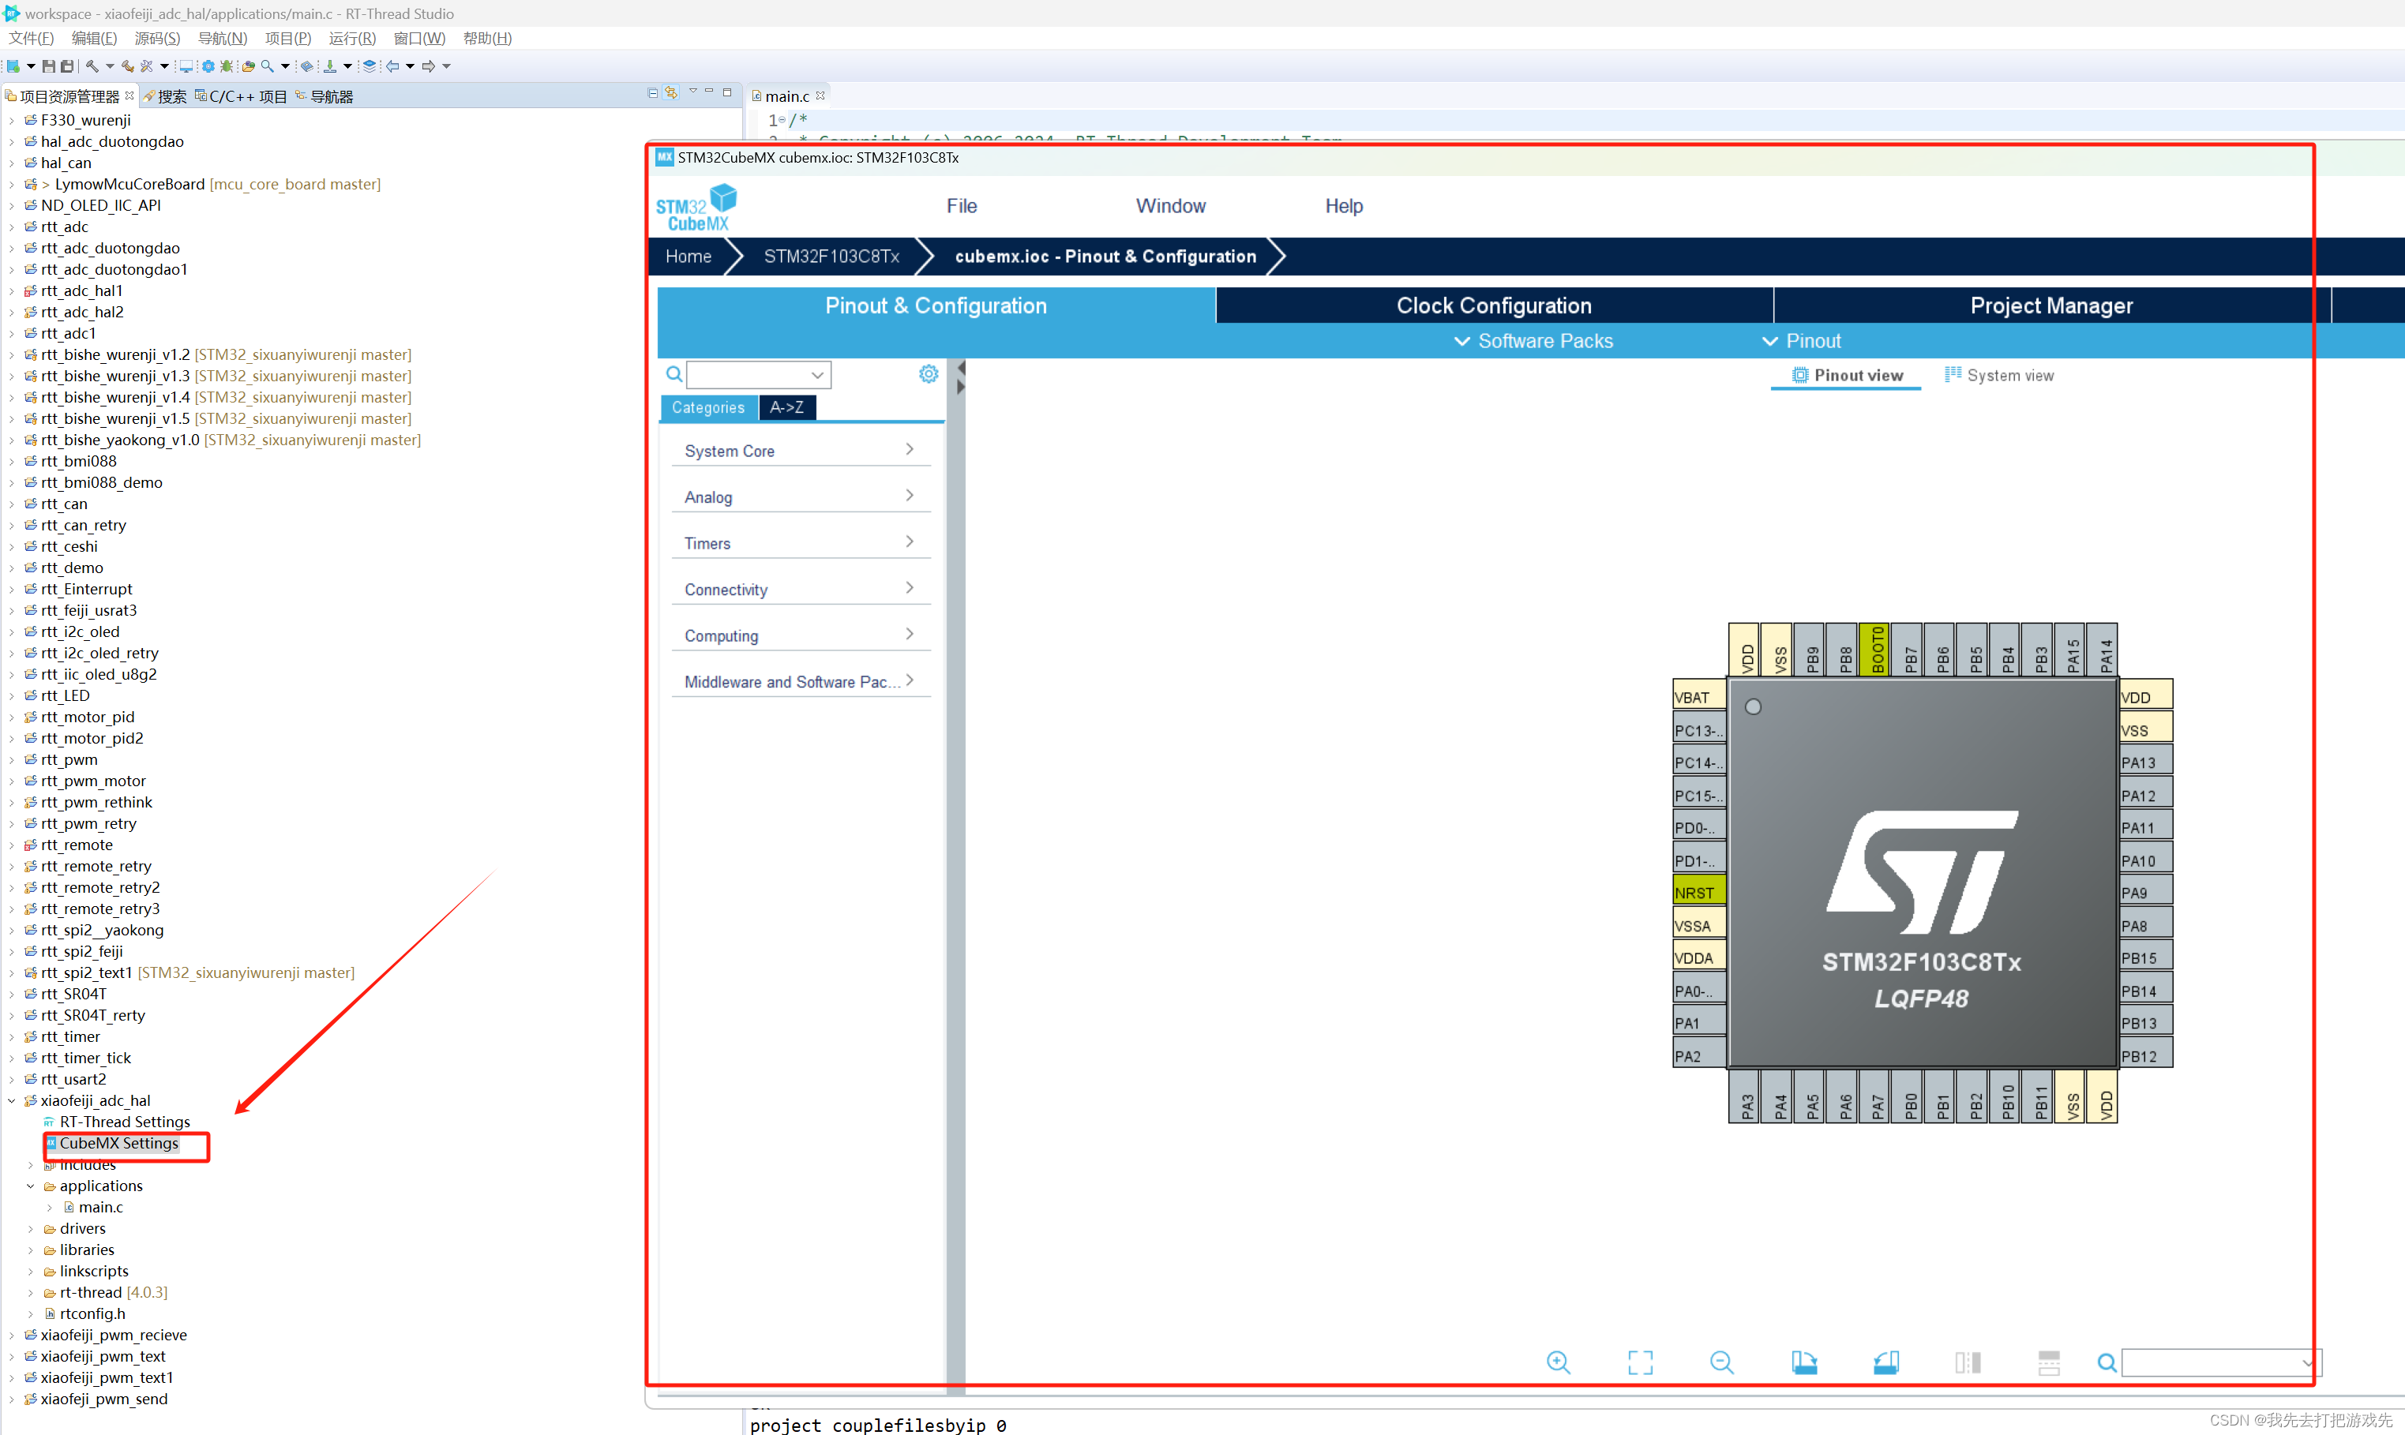
Task: Switch to the Project Manager tab
Action: pyautogui.click(x=2051, y=305)
